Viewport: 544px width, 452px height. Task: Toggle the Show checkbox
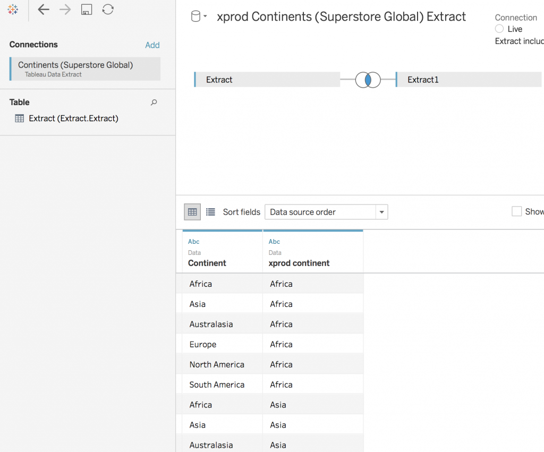[516, 211]
